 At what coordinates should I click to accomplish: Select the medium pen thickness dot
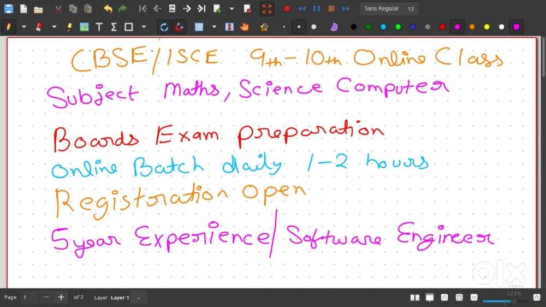tap(299, 27)
